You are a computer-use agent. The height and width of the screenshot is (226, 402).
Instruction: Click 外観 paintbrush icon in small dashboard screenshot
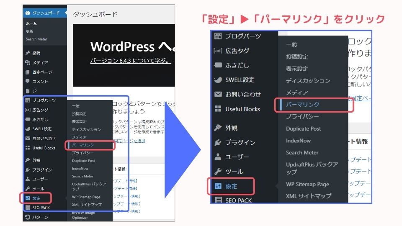click(28, 160)
